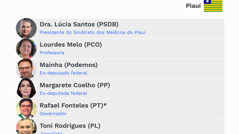
Task: Select the name Dra. Lúcia Santos (PSDB)
Action: click(x=79, y=24)
